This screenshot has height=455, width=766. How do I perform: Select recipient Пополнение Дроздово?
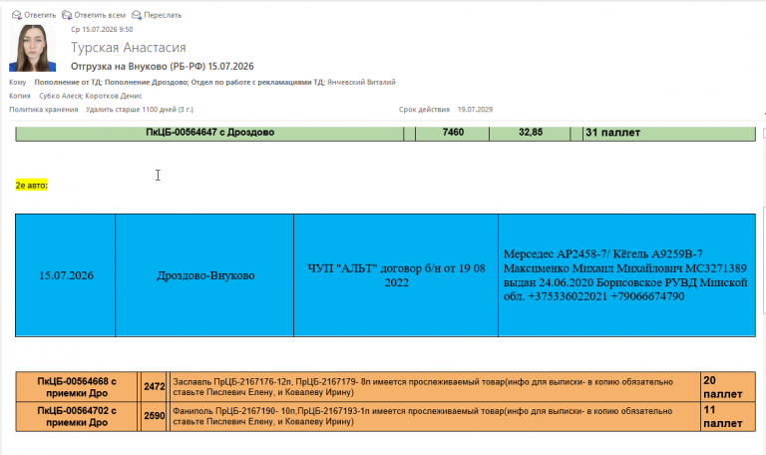tap(147, 82)
